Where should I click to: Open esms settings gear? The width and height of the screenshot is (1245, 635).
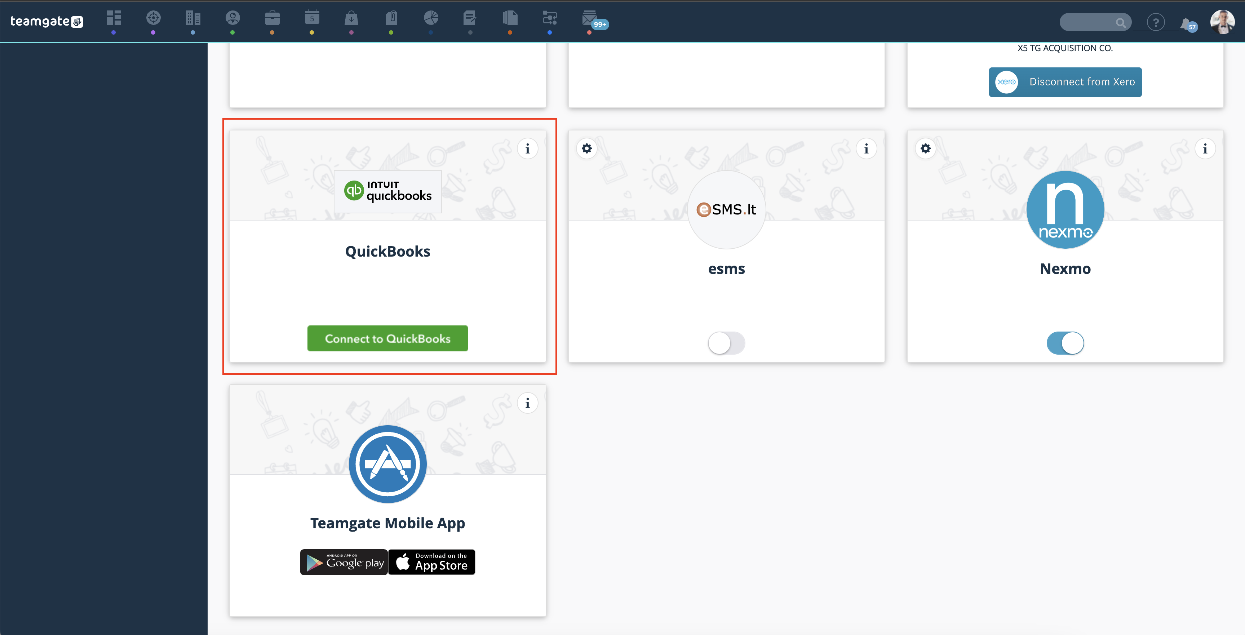[x=587, y=148]
